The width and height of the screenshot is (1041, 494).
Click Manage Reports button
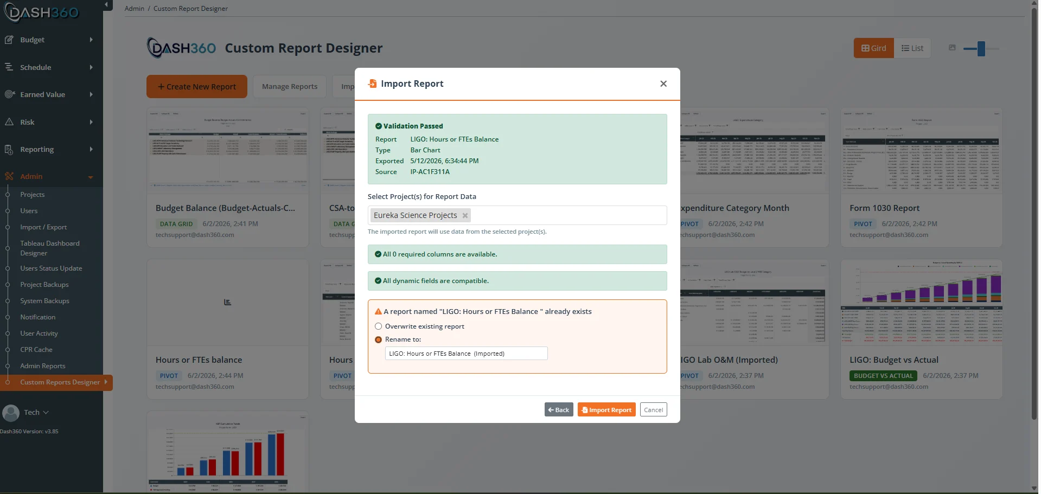[x=290, y=87]
